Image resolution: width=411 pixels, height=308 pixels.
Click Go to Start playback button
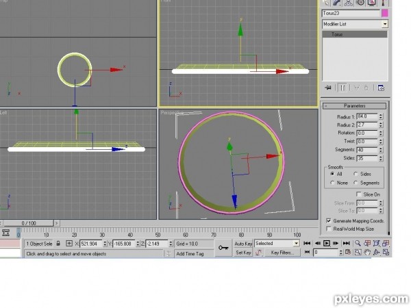(307, 243)
